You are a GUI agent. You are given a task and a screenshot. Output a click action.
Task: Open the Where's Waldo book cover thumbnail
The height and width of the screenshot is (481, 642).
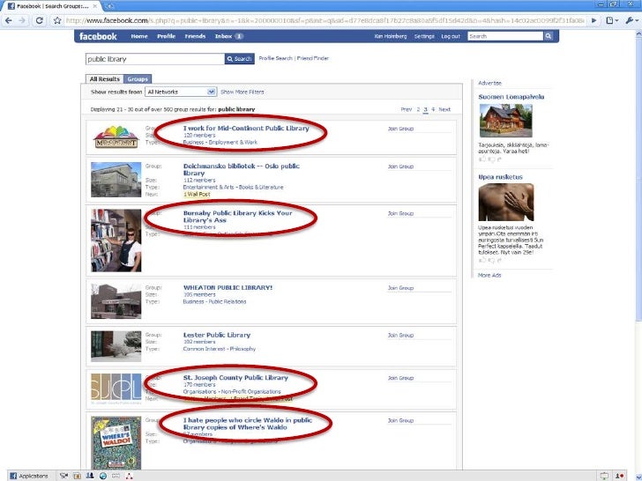point(116,443)
